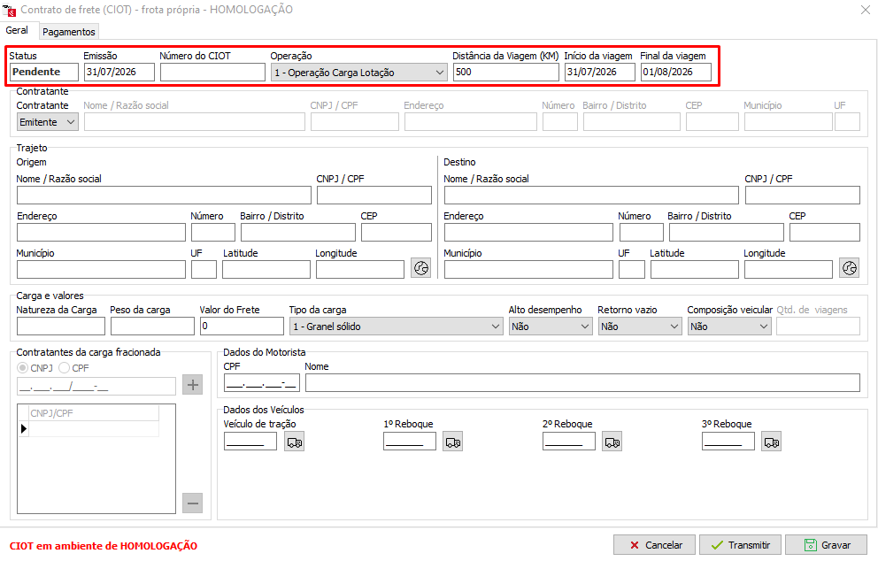Click the Emissão date field
The height and width of the screenshot is (561, 878).
[119, 72]
